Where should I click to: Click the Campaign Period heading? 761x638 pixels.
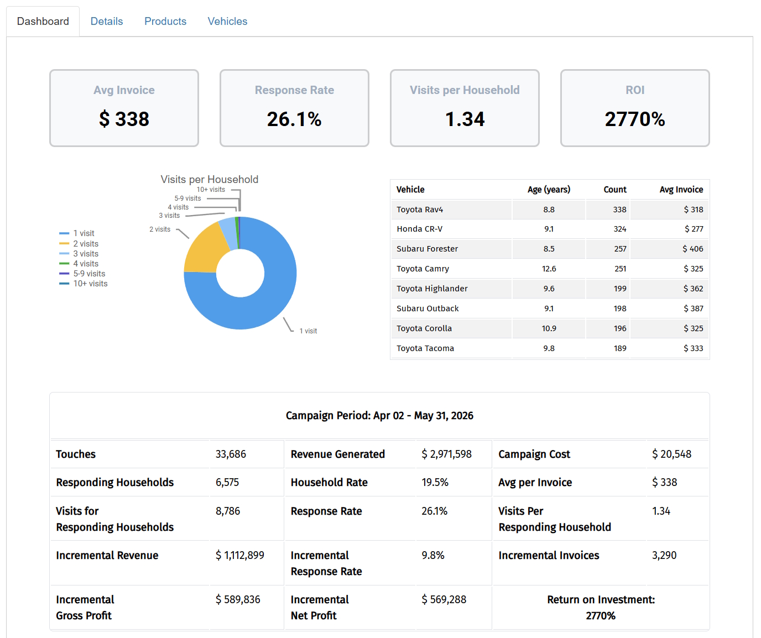379,416
